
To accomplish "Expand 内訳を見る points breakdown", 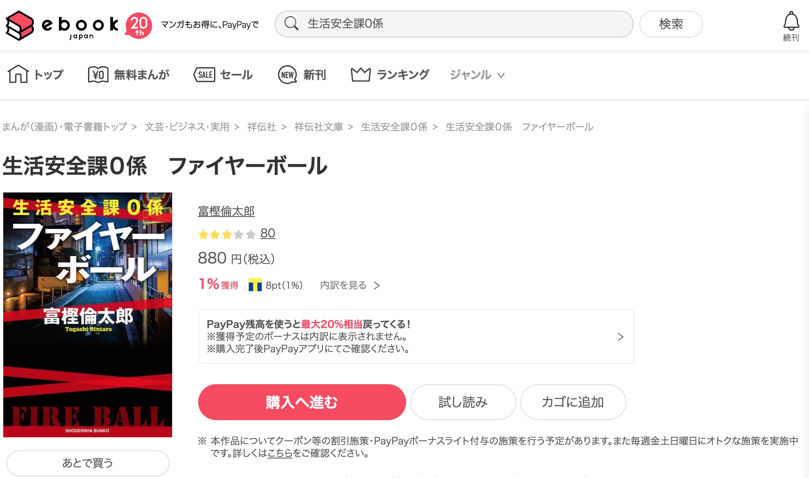I will tap(350, 285).
